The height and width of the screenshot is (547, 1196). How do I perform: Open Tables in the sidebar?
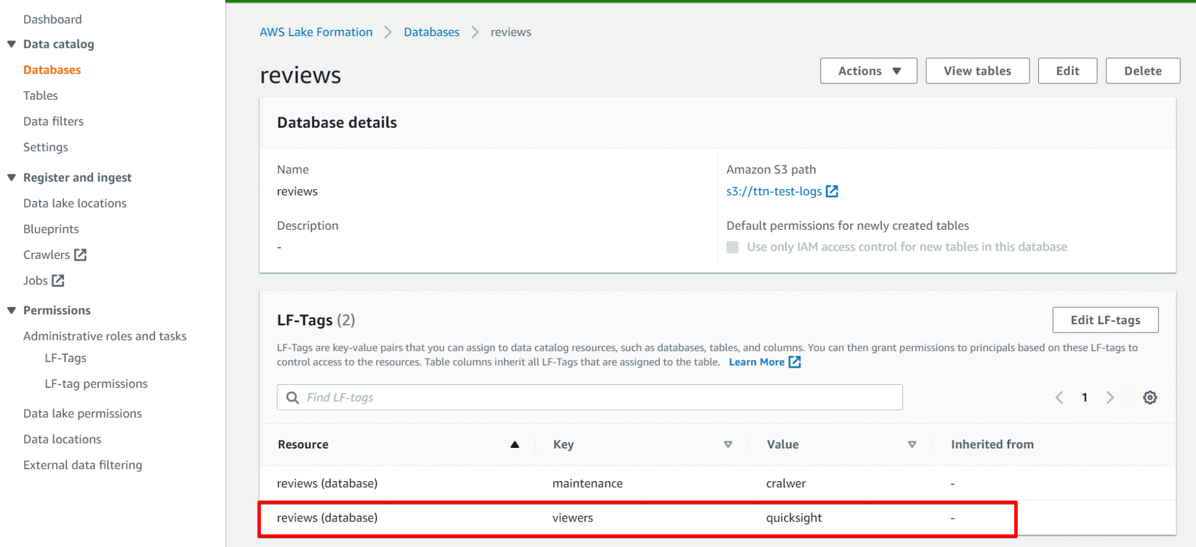40,96
